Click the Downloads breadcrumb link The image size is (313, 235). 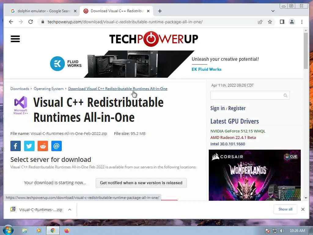click(20, 88)
